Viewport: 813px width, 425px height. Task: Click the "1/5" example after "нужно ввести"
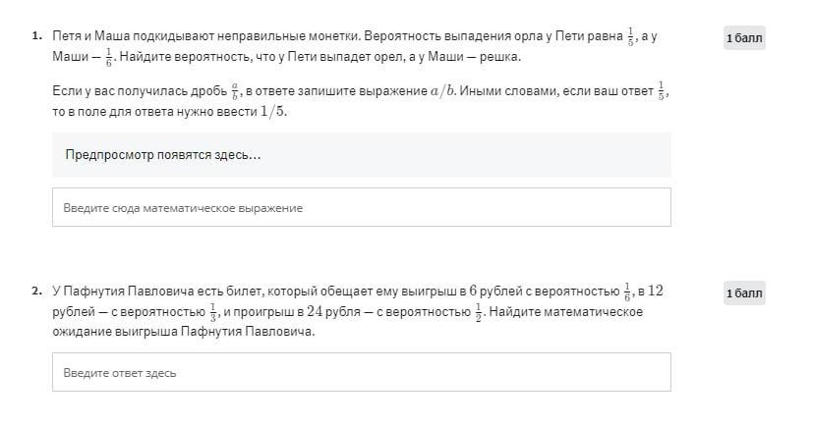tap(273, 111)
